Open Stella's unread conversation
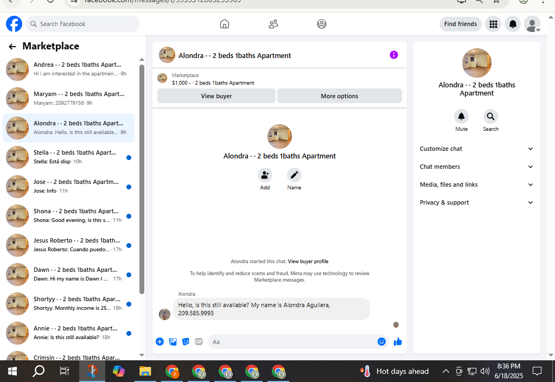Viewport: 555px width, 382px height. click(x=69, y=157)
